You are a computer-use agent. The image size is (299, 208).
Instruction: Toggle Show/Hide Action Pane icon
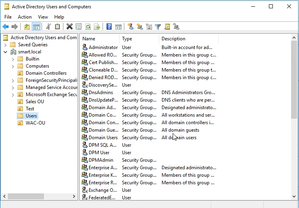[x=118, y=27]
